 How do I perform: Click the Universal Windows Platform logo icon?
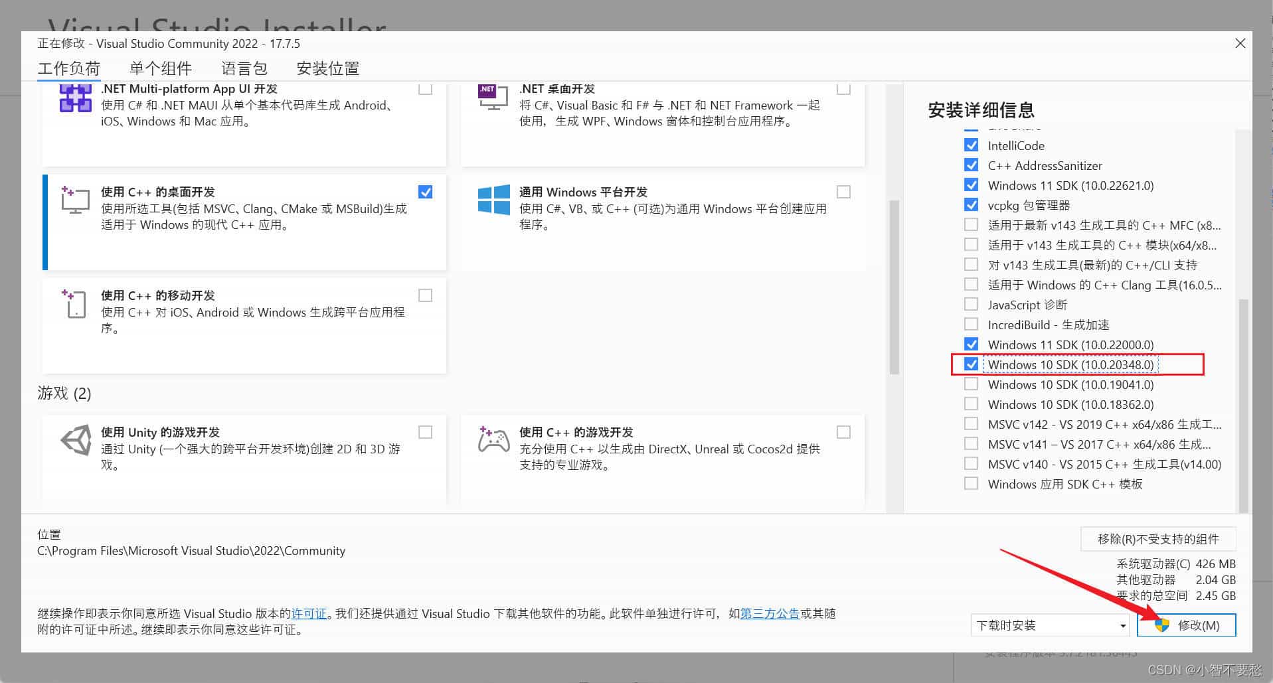(x=493, y=200)
